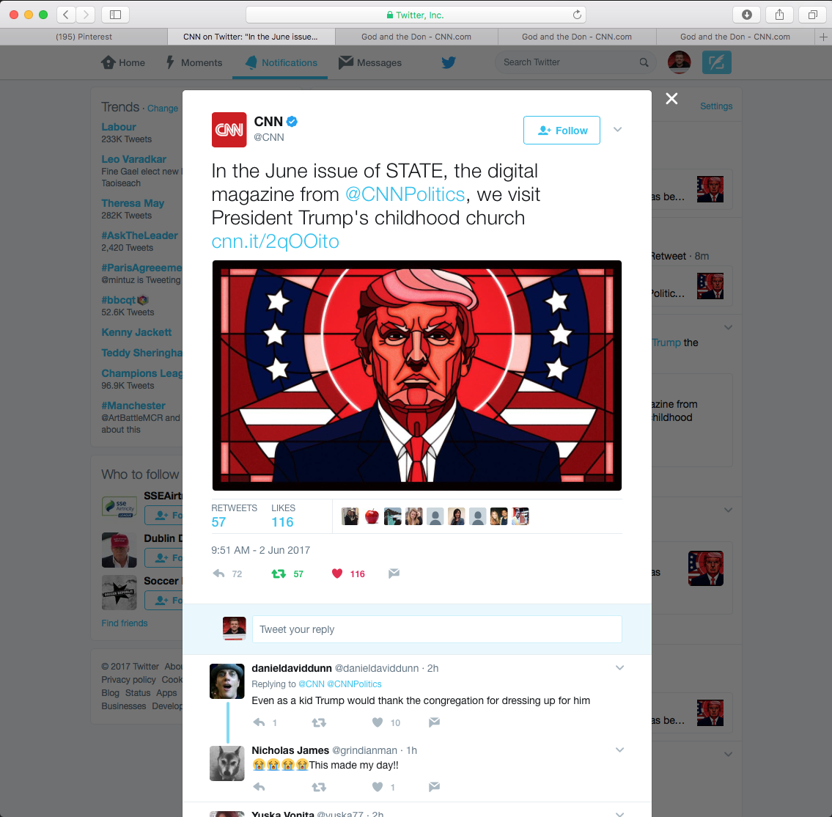This screenshot has width=832, height=817.
Task: Close the tweet overlay with the X
Action: point(671,99)
